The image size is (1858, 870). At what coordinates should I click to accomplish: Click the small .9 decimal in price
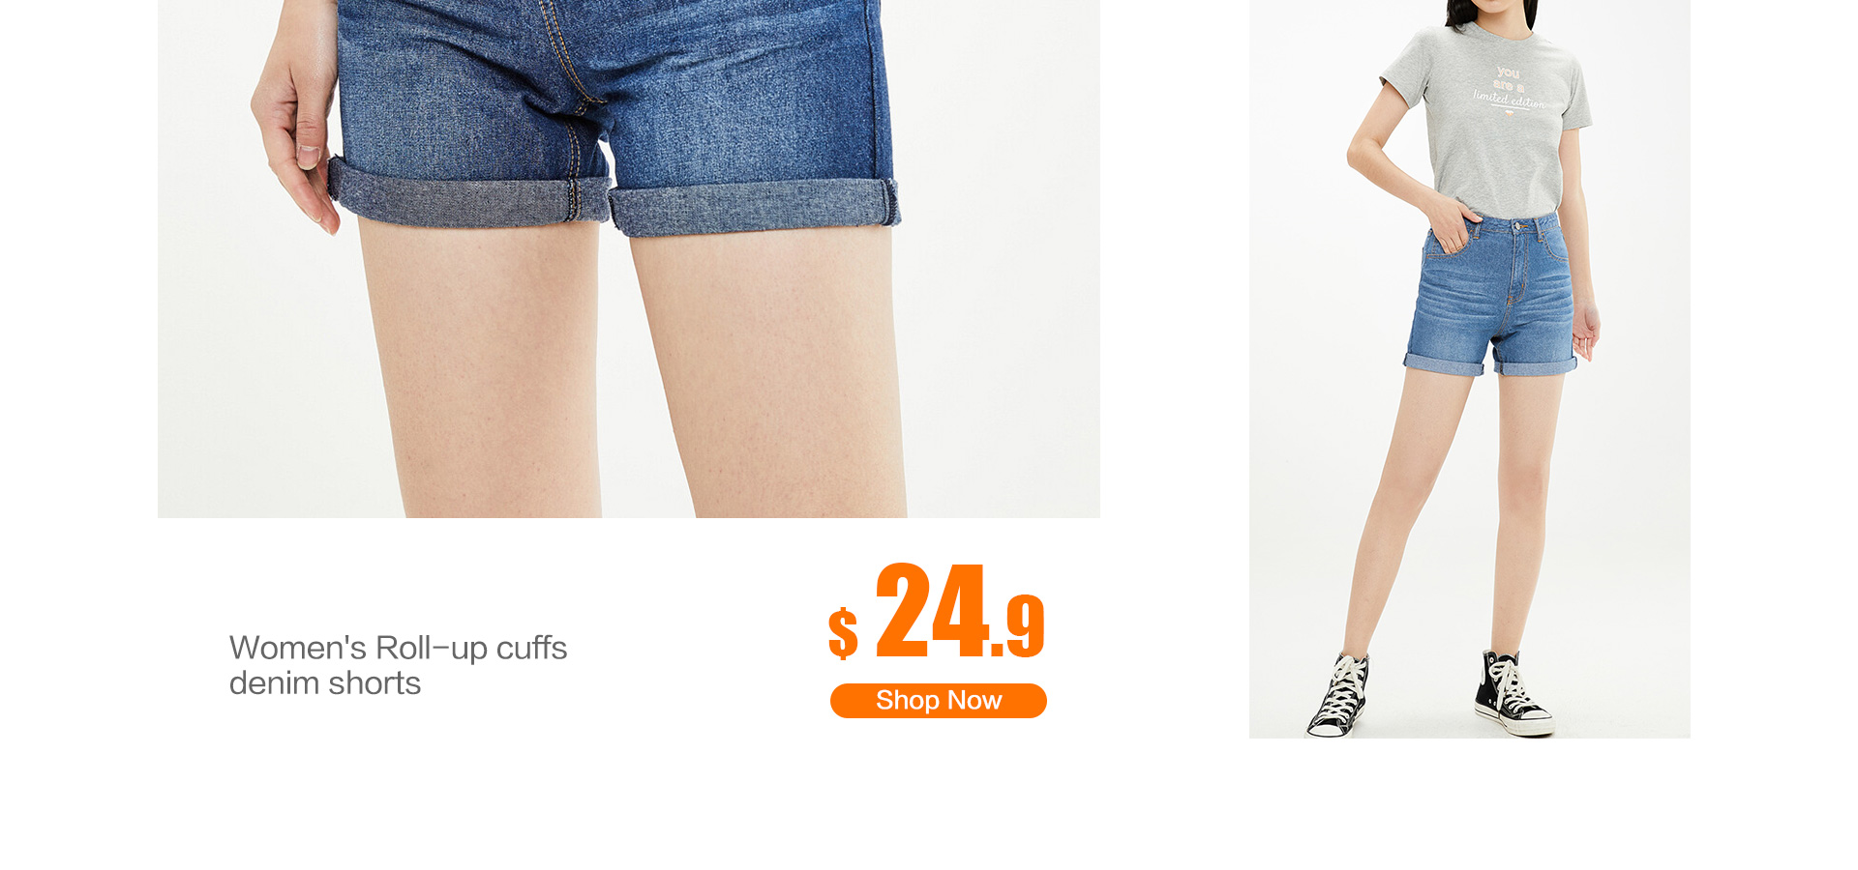1018,626
